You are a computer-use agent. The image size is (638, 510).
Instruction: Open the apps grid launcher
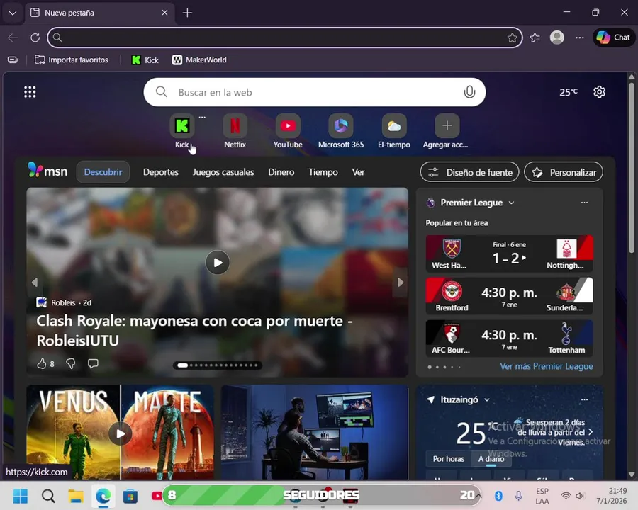click(x=30, y=92)
